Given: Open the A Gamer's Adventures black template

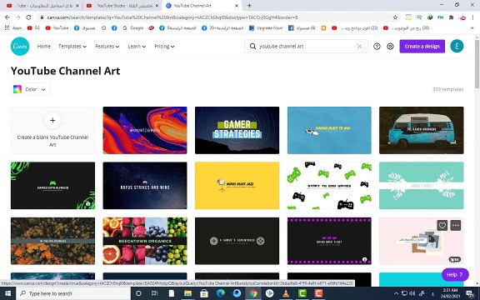Looking at the screenshot, I should pyautogui.click(x=237, y=241).
